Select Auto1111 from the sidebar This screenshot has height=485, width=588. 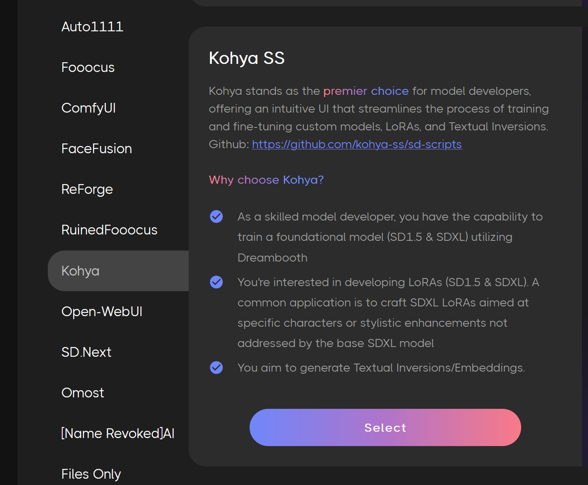pos(92,26)
